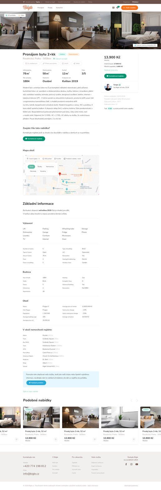Show previous similar offers arrow
The width and height of the screenshot is (161, 490).
pos(131,400)
